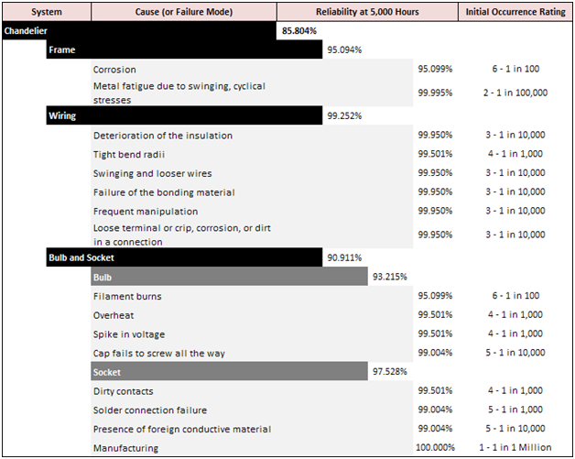Select the Wiring subsystem row

184,115
